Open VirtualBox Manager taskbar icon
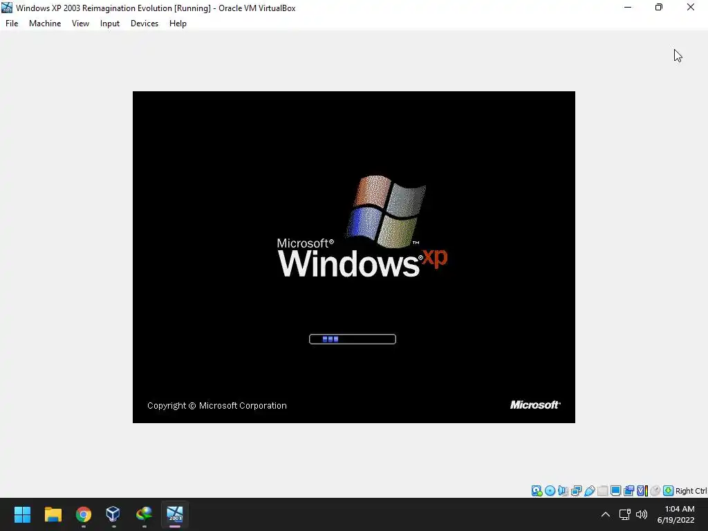 tap(113, 514)
